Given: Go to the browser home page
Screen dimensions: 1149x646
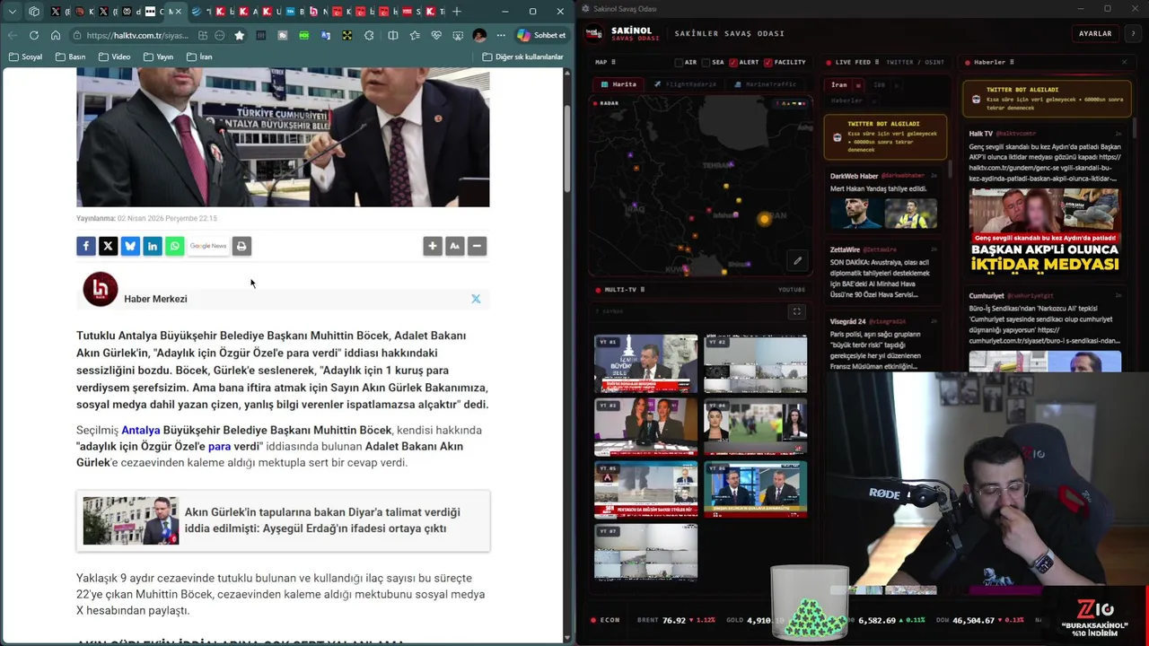Looking at the screenshot, I should (x=56, y=35).
